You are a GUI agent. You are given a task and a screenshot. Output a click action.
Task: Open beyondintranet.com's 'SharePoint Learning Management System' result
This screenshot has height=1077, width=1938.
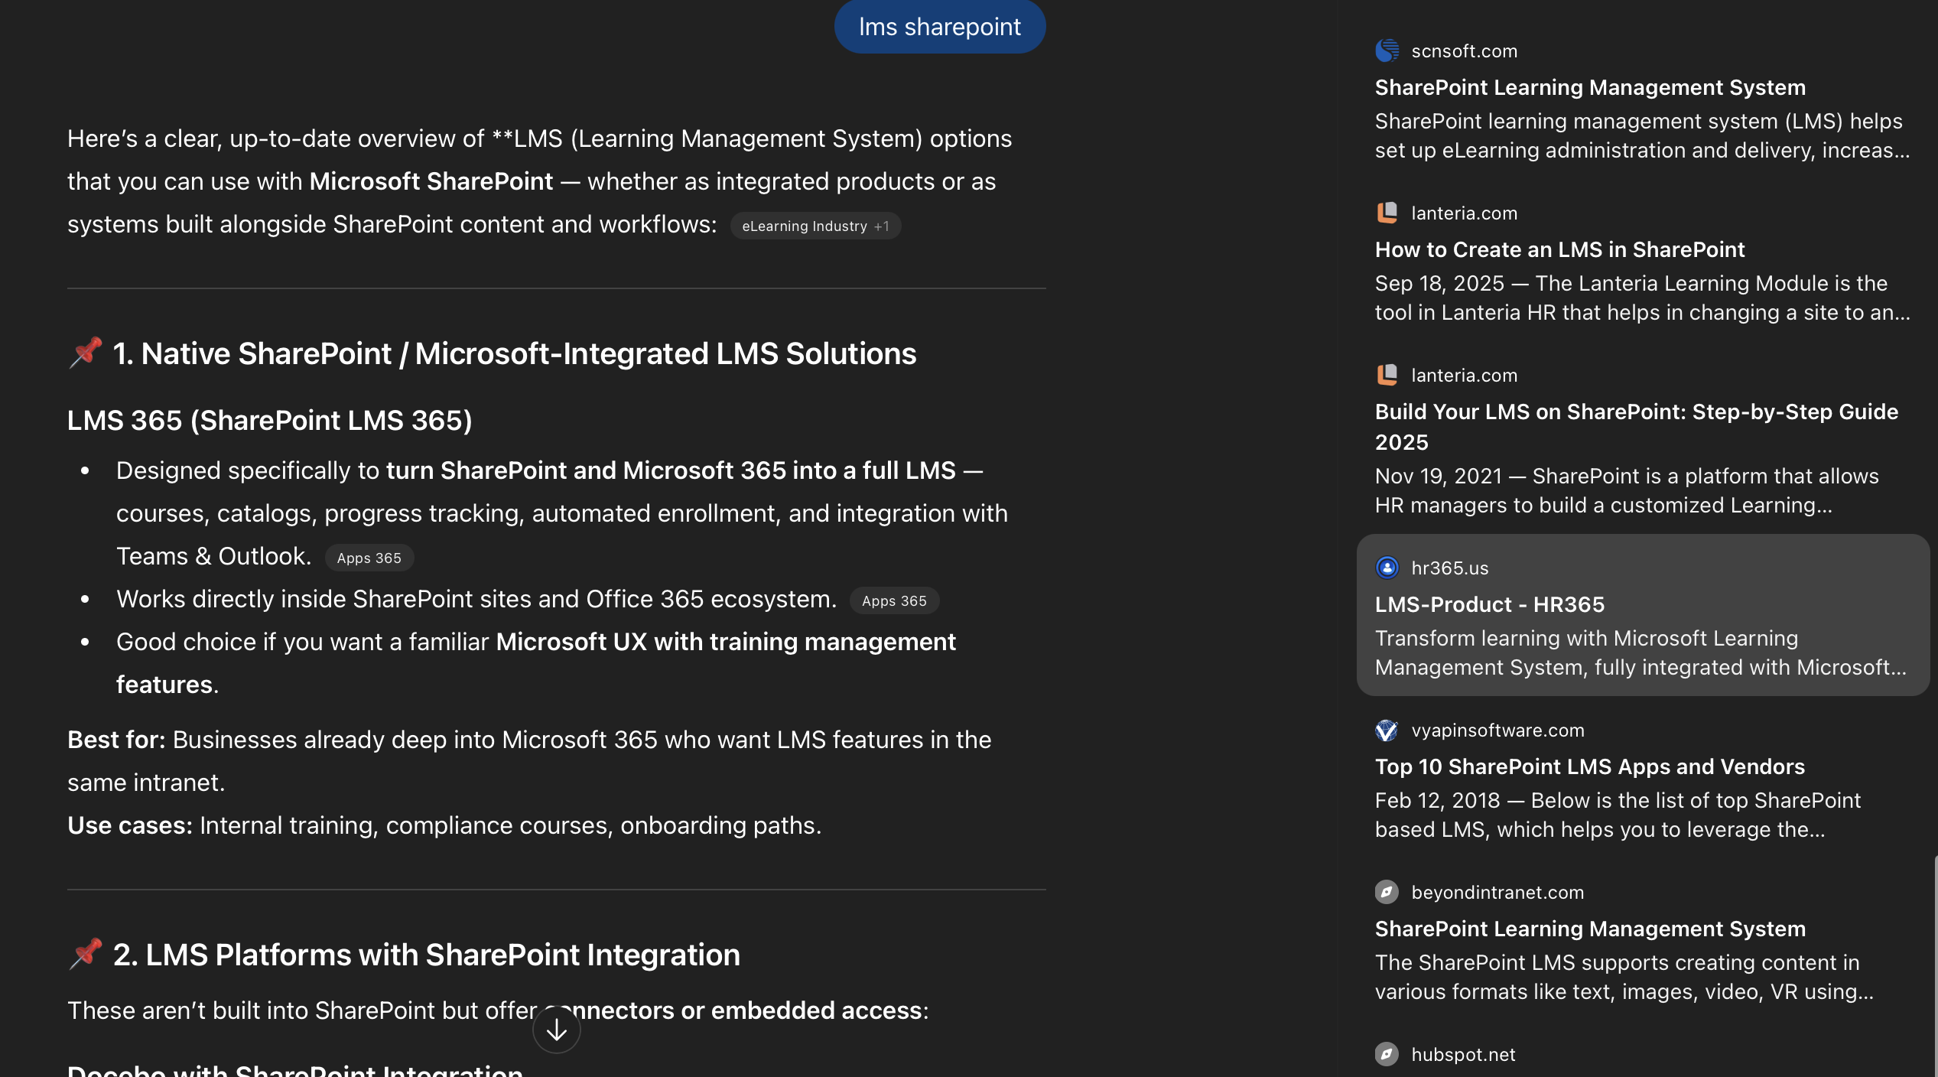[x=1589, y=928]
